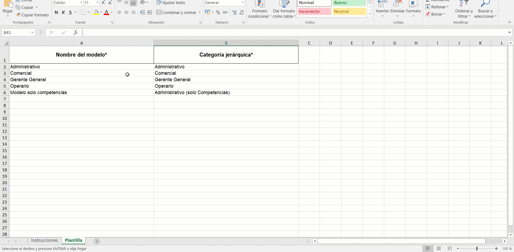
Task: Click in the formula bar
Action: 294,32
